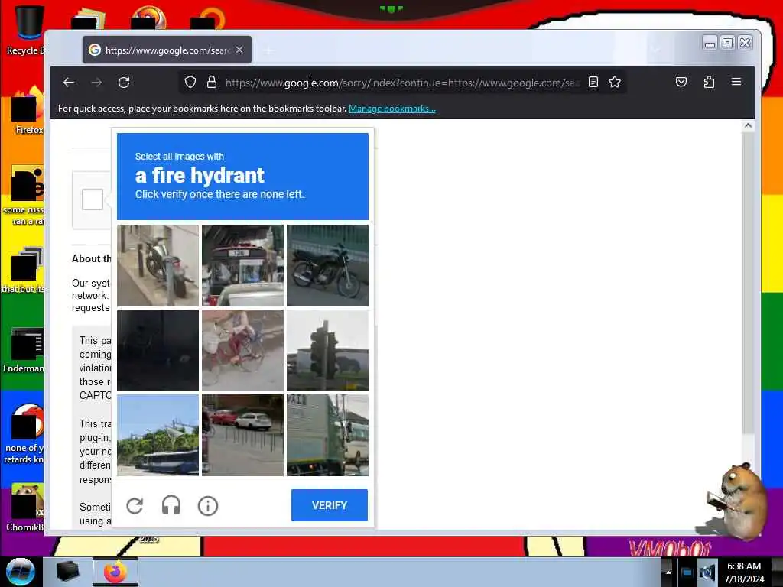The width and height of the screenshot is (783, 587).
Task: Get an audio challenge via headphones icon
Action: pyautogui.click(x=171, y=506)
